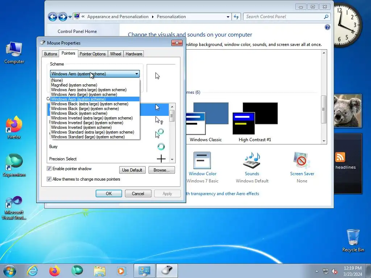371x278 pixels.
Task: Open the Control Panel Home link
Action: (x=77, y=31)
